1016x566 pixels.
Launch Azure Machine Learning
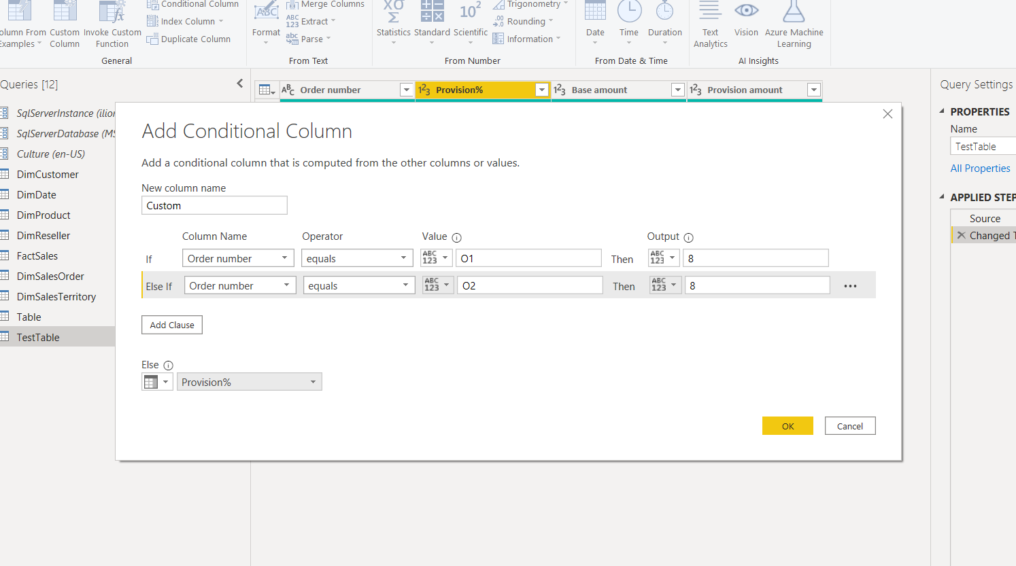click(794, 24)
